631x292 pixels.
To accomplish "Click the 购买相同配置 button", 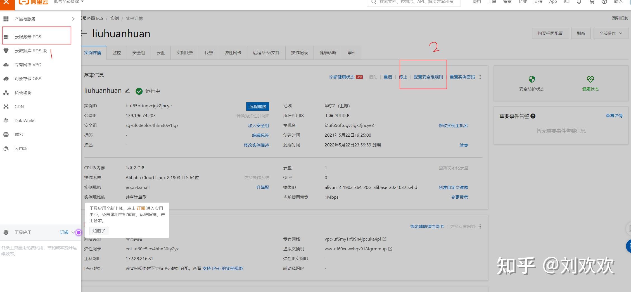I will 550,33.
